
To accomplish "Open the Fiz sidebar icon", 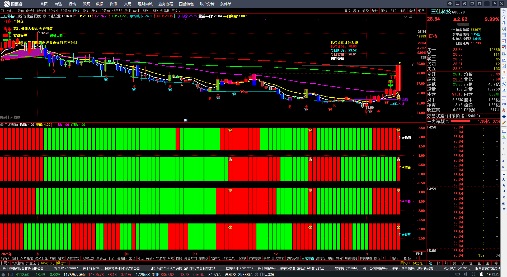I will click(x=504, y=78).
